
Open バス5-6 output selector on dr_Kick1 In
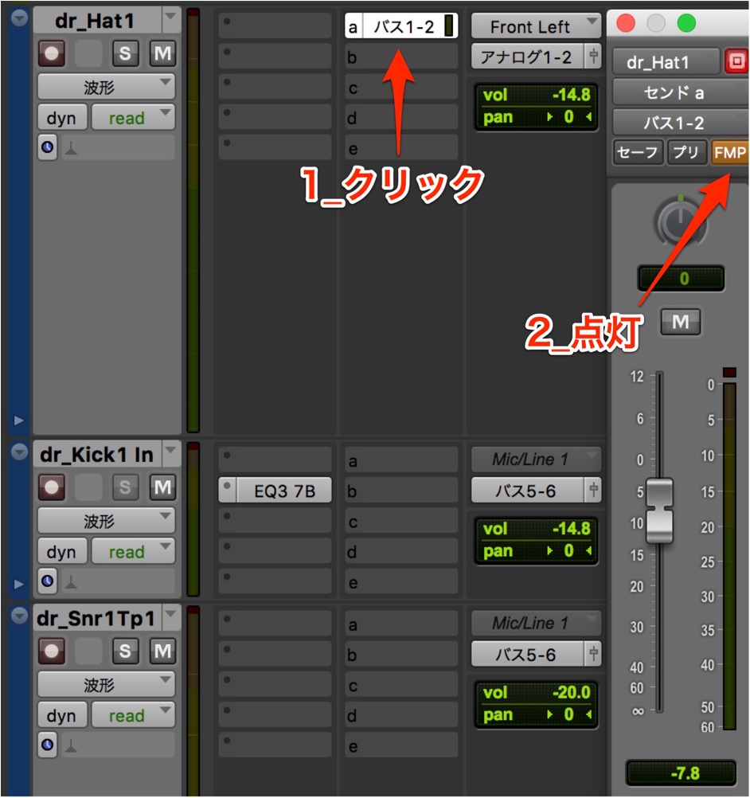(x=526, y=491)
